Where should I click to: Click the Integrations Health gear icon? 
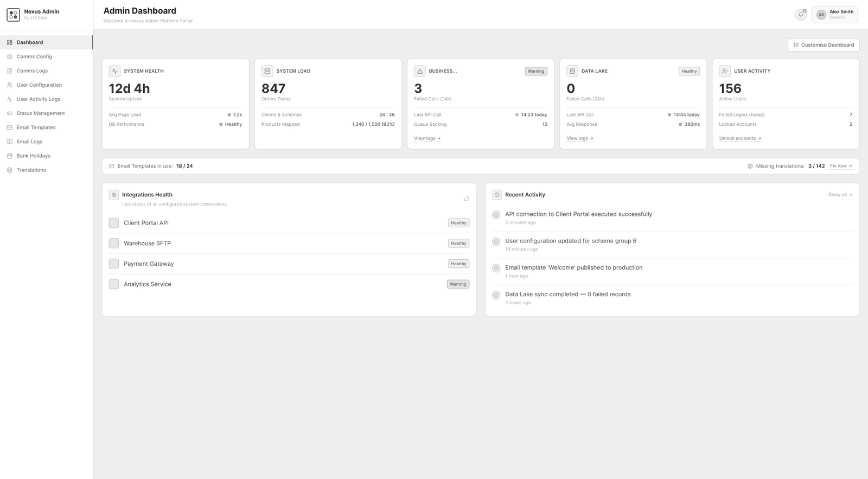tap(114, 195)
